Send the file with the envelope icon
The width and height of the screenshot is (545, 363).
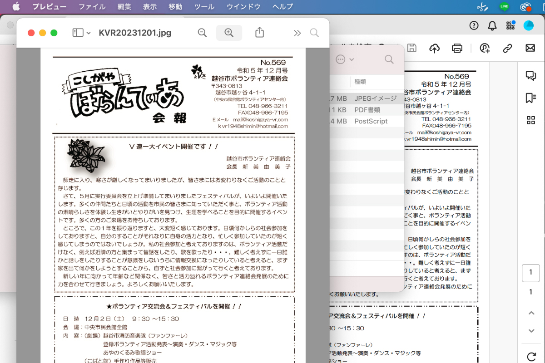click(530, 48)
